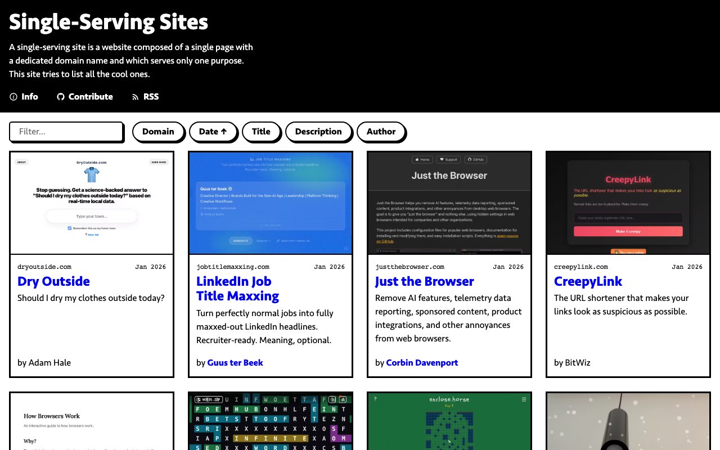Click the Filter input box

tap(66, 131)
